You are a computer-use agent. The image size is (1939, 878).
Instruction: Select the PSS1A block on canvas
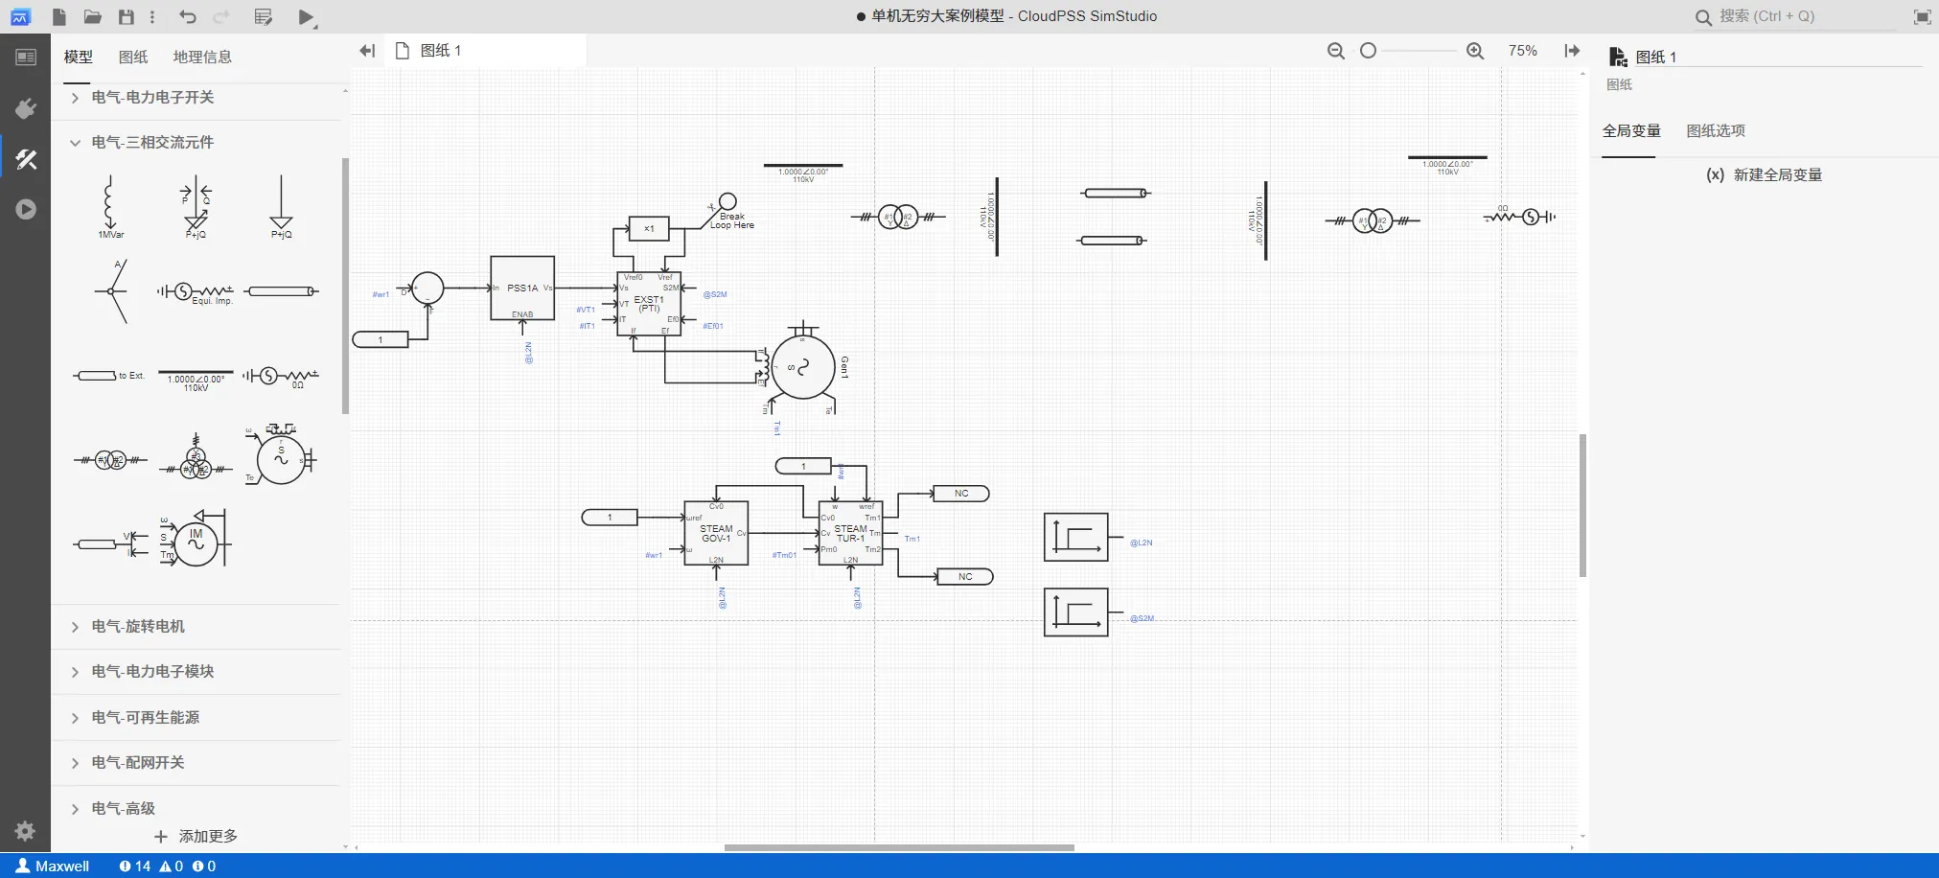522,289
